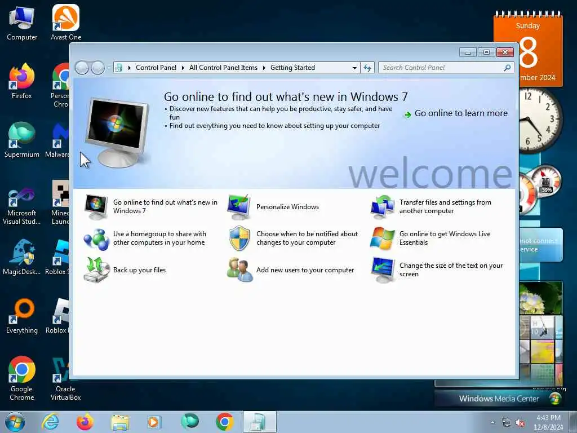
Task: Open Windows Explorer from taskbar
Action: pyautogui.click(x=120, y=422)
